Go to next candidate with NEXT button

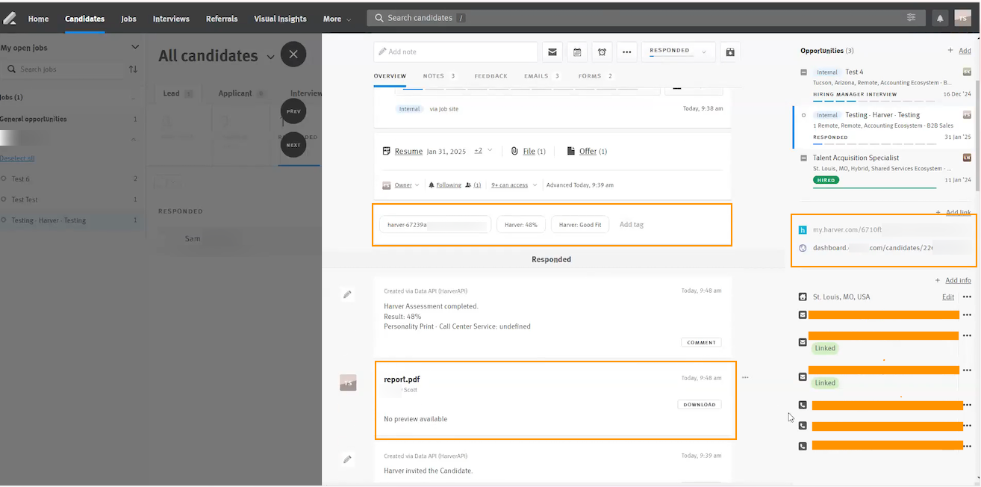[x=293, y=145]
